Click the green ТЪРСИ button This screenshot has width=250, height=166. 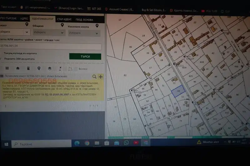[x=85, y=56]
